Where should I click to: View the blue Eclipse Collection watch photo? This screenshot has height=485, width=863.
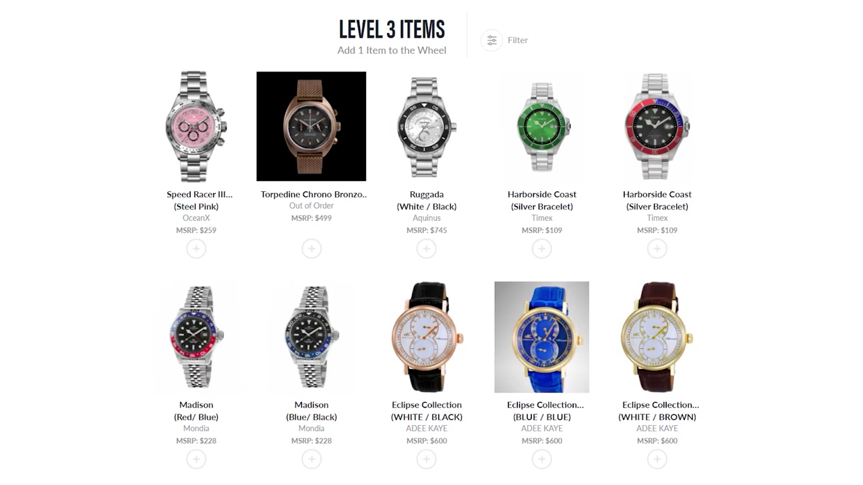click(x=541, y=337)
